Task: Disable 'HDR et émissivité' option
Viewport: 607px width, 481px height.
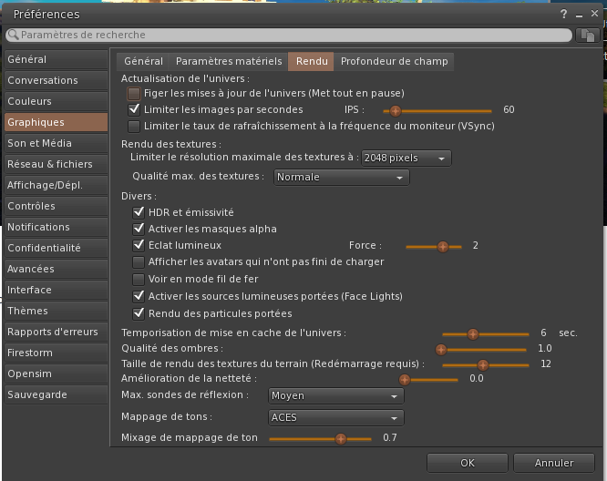Action: [139, 212]
